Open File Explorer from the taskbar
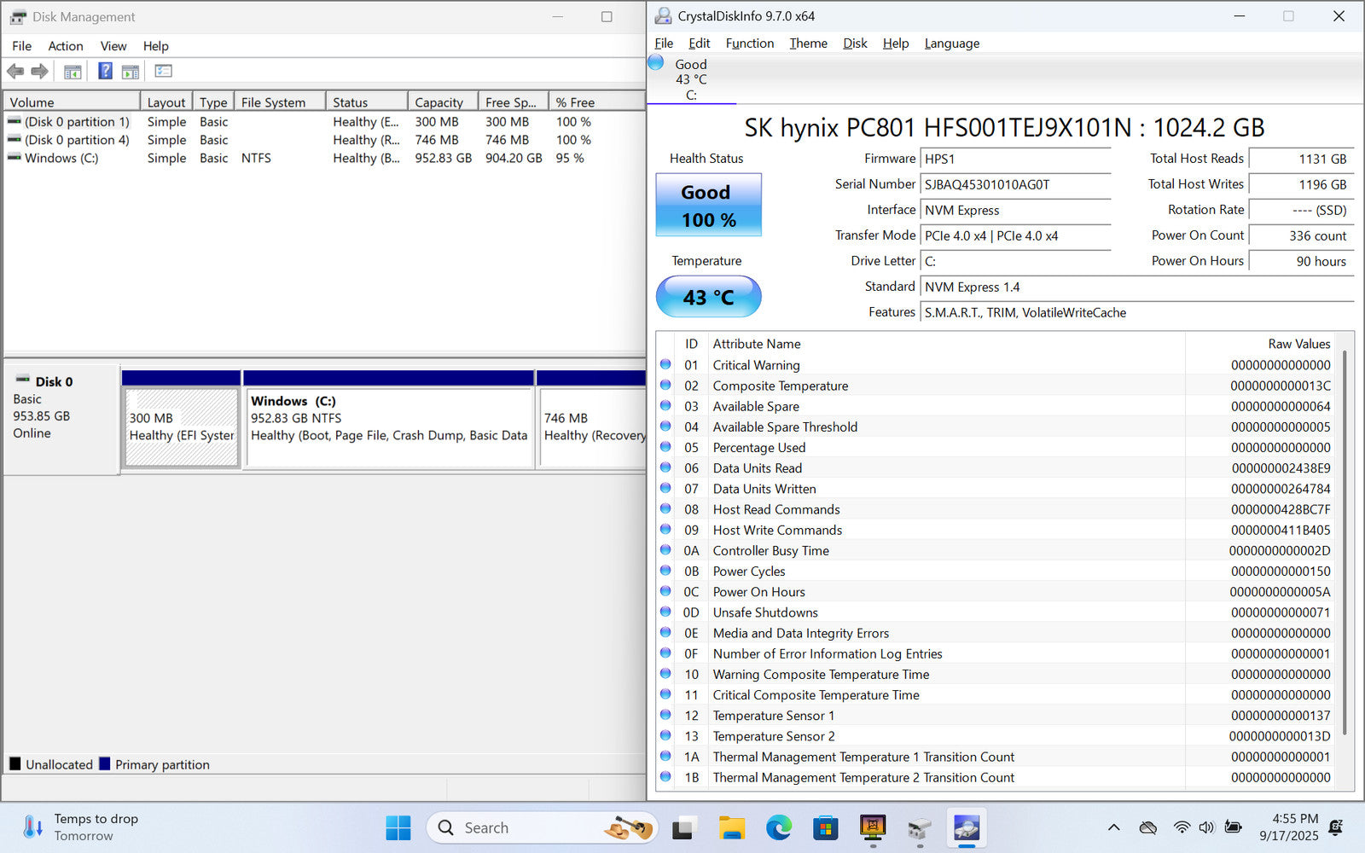Image resolution: width=1365 pixels, height=853 pixels. [x=731, y=827]
